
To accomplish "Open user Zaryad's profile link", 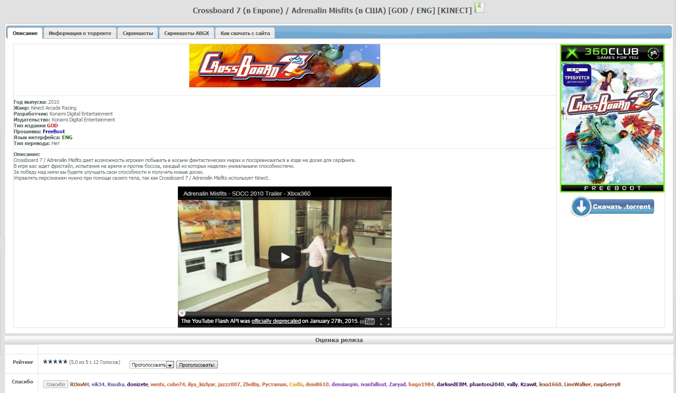I will pos(397,384).
